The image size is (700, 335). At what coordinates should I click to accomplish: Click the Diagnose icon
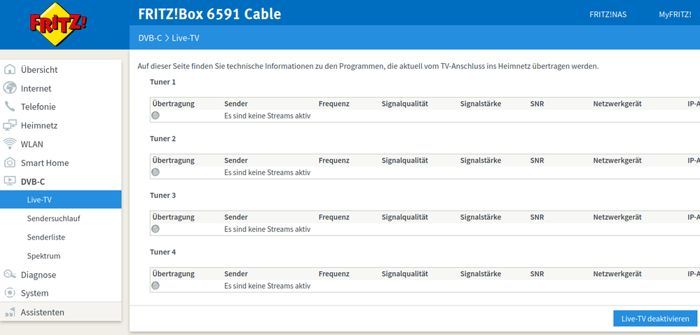[10, 275]
